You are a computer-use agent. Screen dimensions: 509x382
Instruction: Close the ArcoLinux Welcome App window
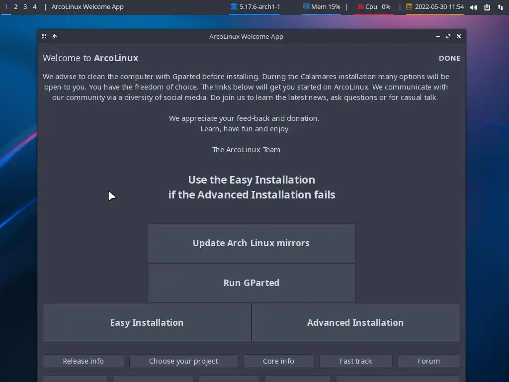(x=459, y=36)
